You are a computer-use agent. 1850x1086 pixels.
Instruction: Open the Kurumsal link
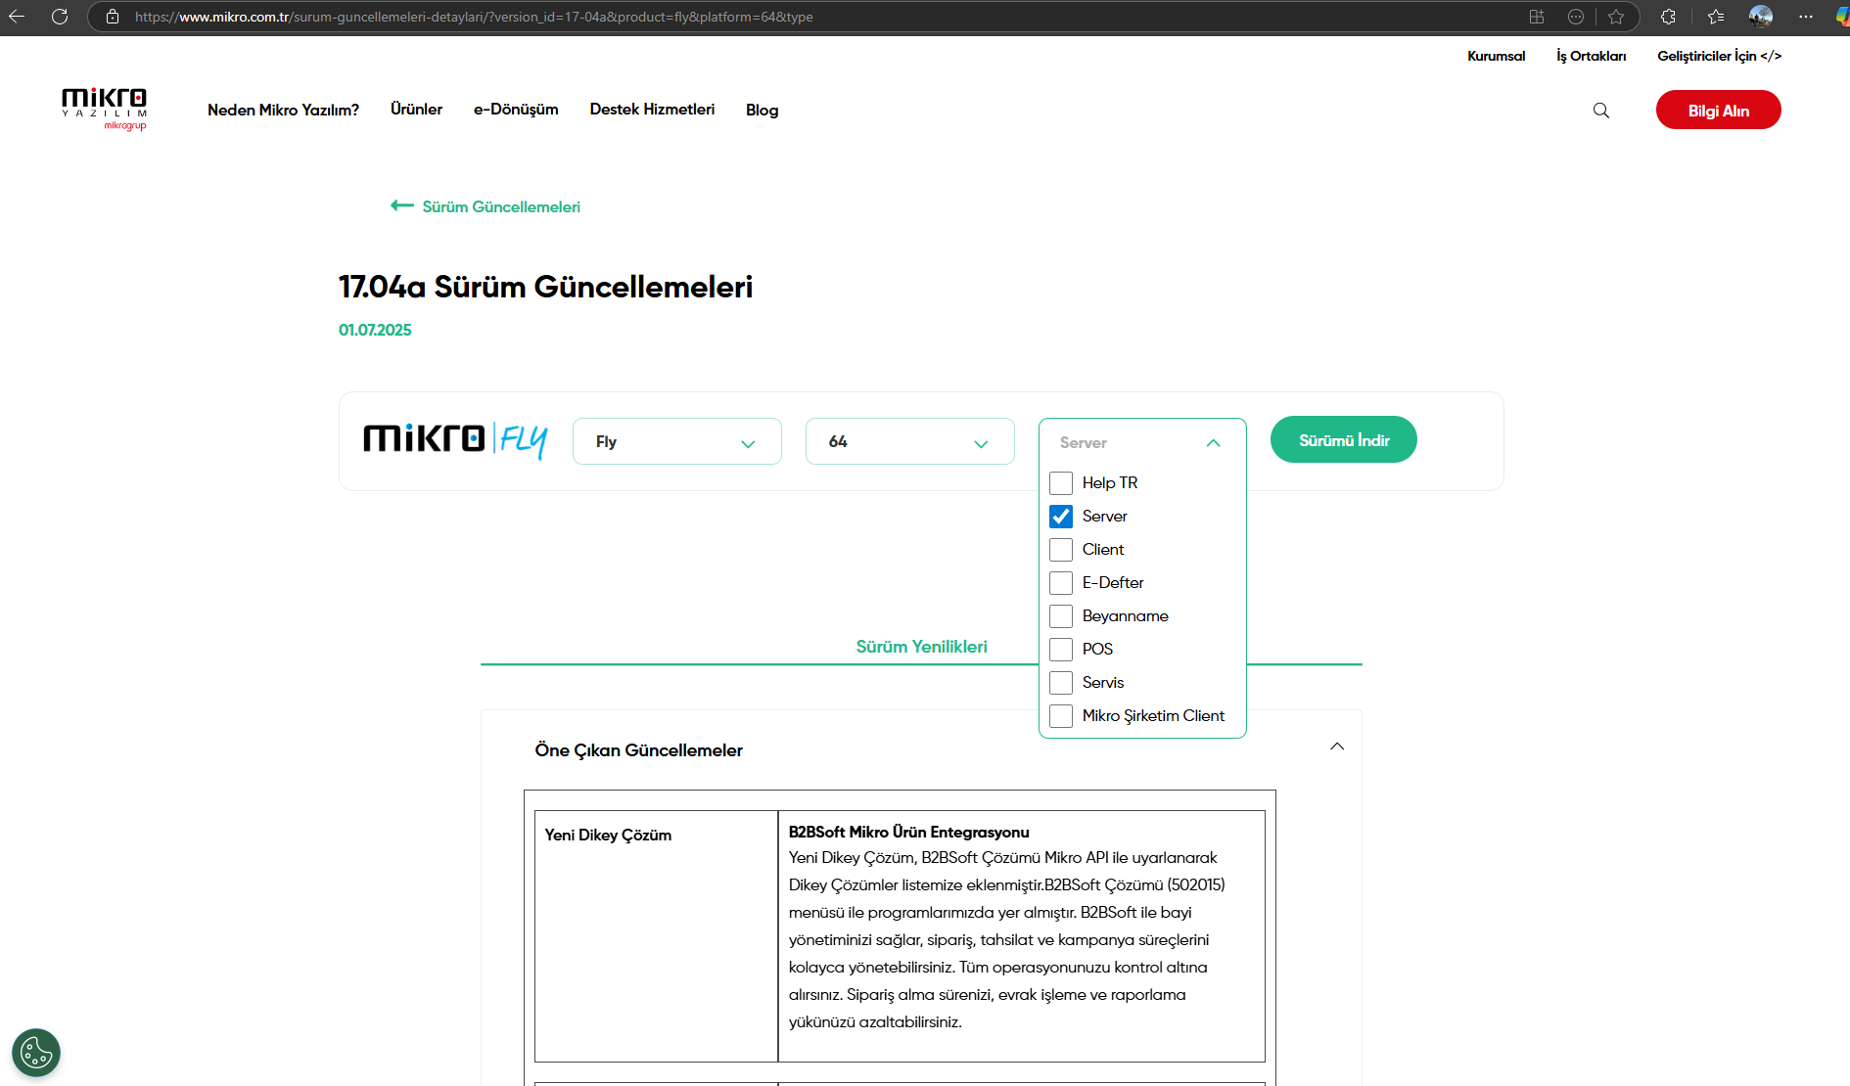point(1496,56)
